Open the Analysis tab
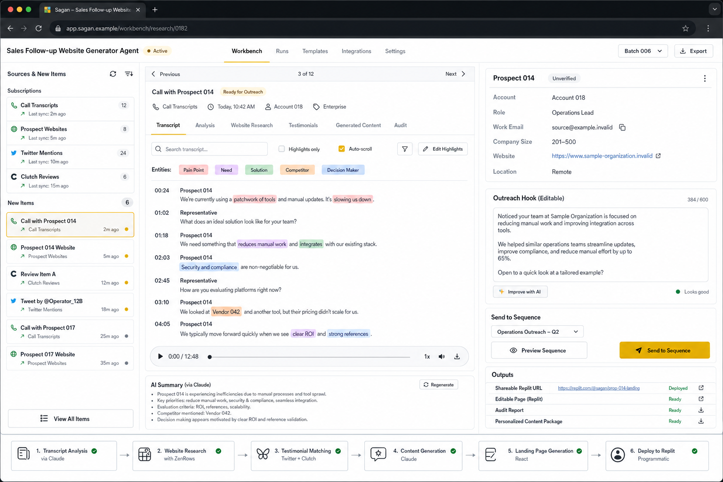 [x=205, y=125]
